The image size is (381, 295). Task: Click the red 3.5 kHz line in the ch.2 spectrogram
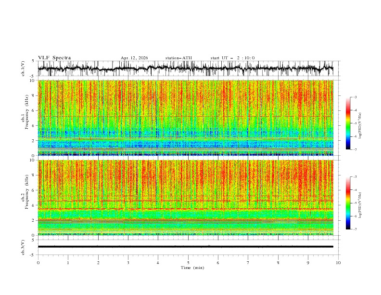click(185, 209)
